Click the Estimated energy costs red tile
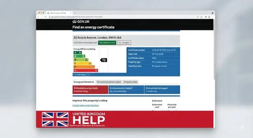 click(90, 90)
